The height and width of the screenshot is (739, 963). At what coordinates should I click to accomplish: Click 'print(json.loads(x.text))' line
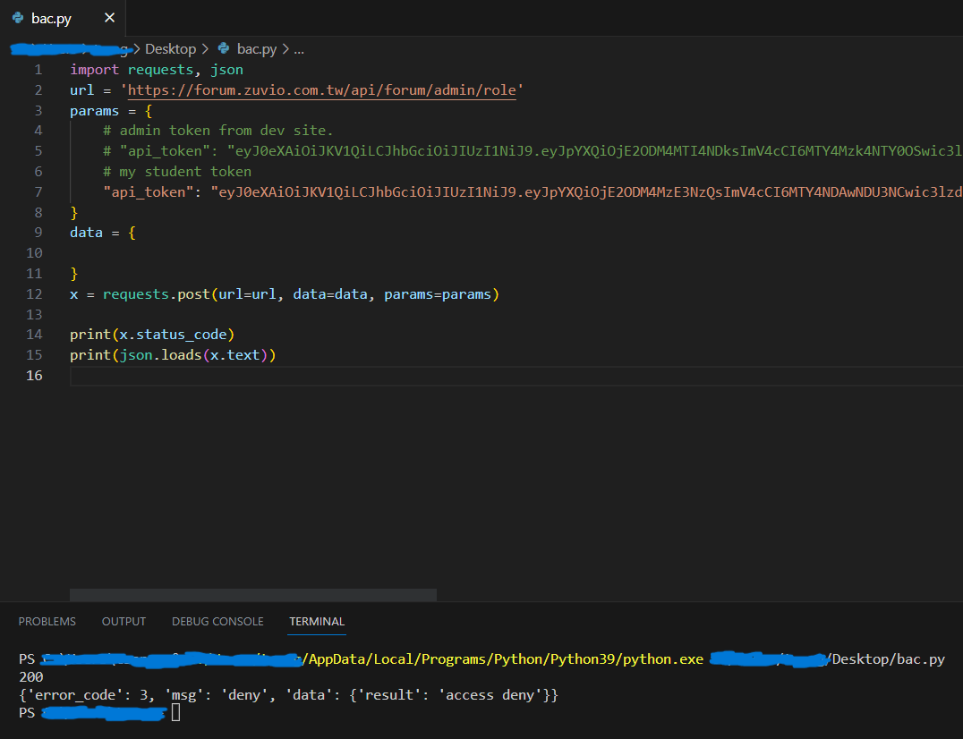pos(174,355)
